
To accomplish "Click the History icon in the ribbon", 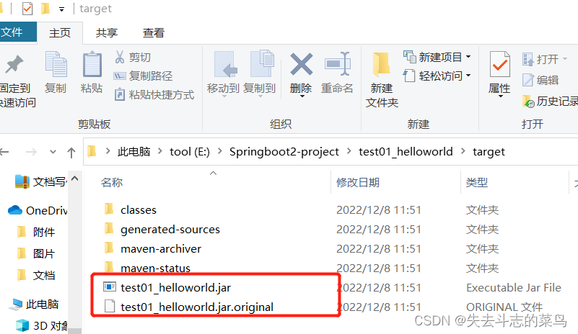I will [528, 101].
